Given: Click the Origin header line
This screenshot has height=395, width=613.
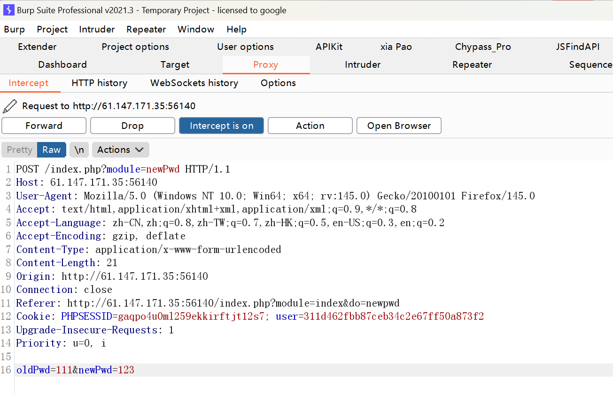Looking at the screenshot, I should (112, 276).
